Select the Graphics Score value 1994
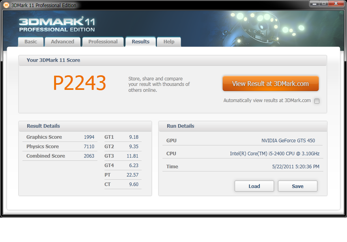The width and height of the screenshot is (347, 242). (x=89, y=137)
